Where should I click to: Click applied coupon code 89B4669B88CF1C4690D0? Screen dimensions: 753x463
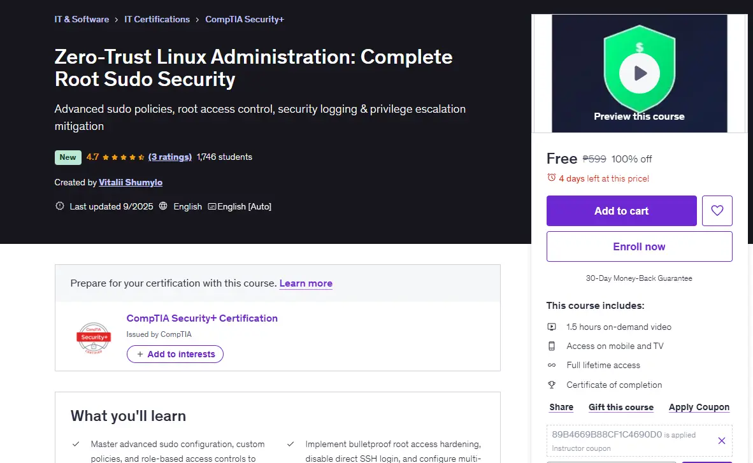(607, 435)
